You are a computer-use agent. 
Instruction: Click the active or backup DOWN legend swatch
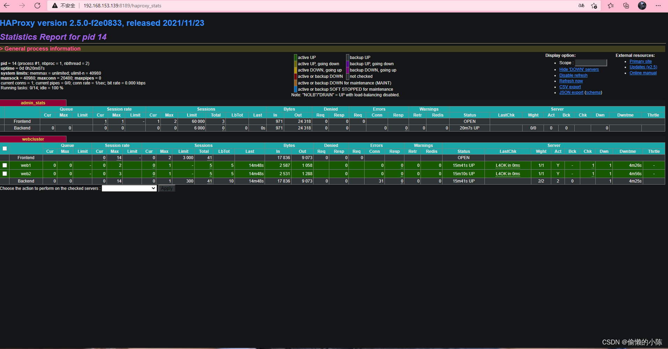point(295,76)
